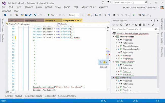This screenshot has width=165, height=103.
Task: Collapse the ProcessorLibrary project node
Action: click(113, 62)
